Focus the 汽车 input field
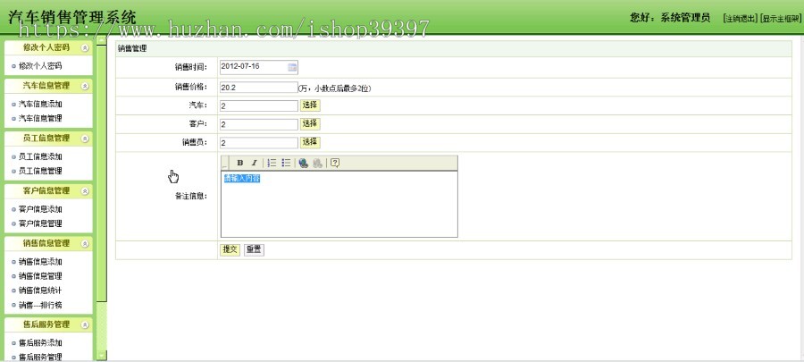The image size is (804, 362). 259,105
